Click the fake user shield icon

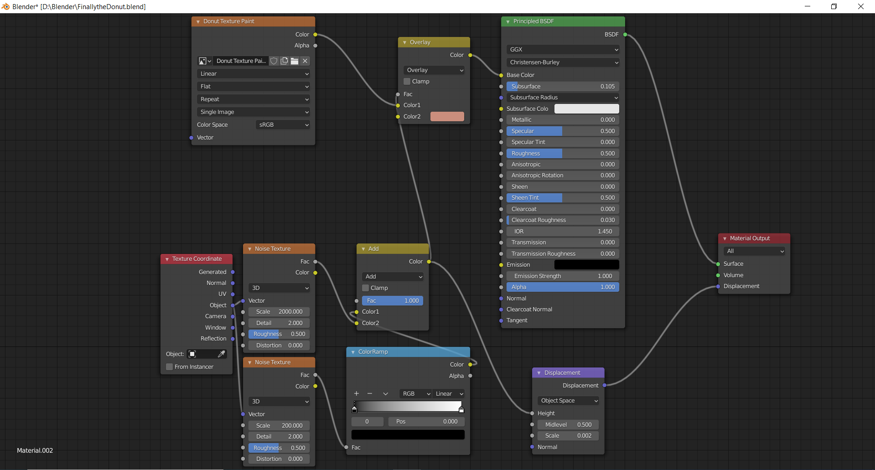tap(274, 61)
